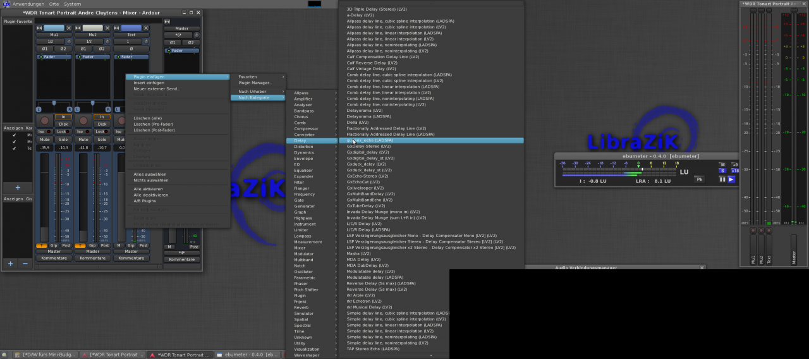Arm the record button on Mu2 strip
This screenshot has height=359, width=809.
pos(83,120)
